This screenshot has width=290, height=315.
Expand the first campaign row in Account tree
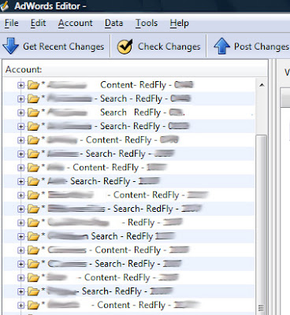point(20,85)
